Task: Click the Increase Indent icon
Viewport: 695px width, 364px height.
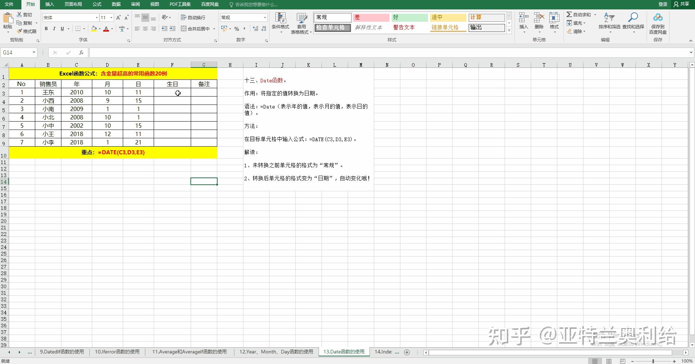Action: pos(173,29)
